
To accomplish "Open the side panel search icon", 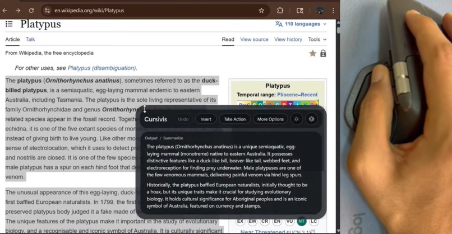I will point(300,11).
